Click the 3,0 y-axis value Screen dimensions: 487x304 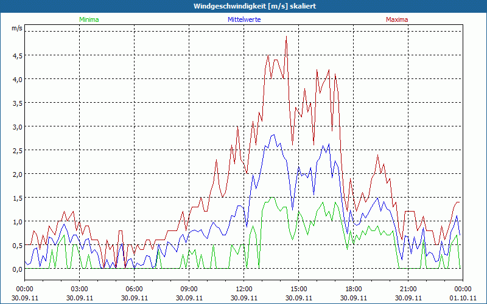point(18,126)
